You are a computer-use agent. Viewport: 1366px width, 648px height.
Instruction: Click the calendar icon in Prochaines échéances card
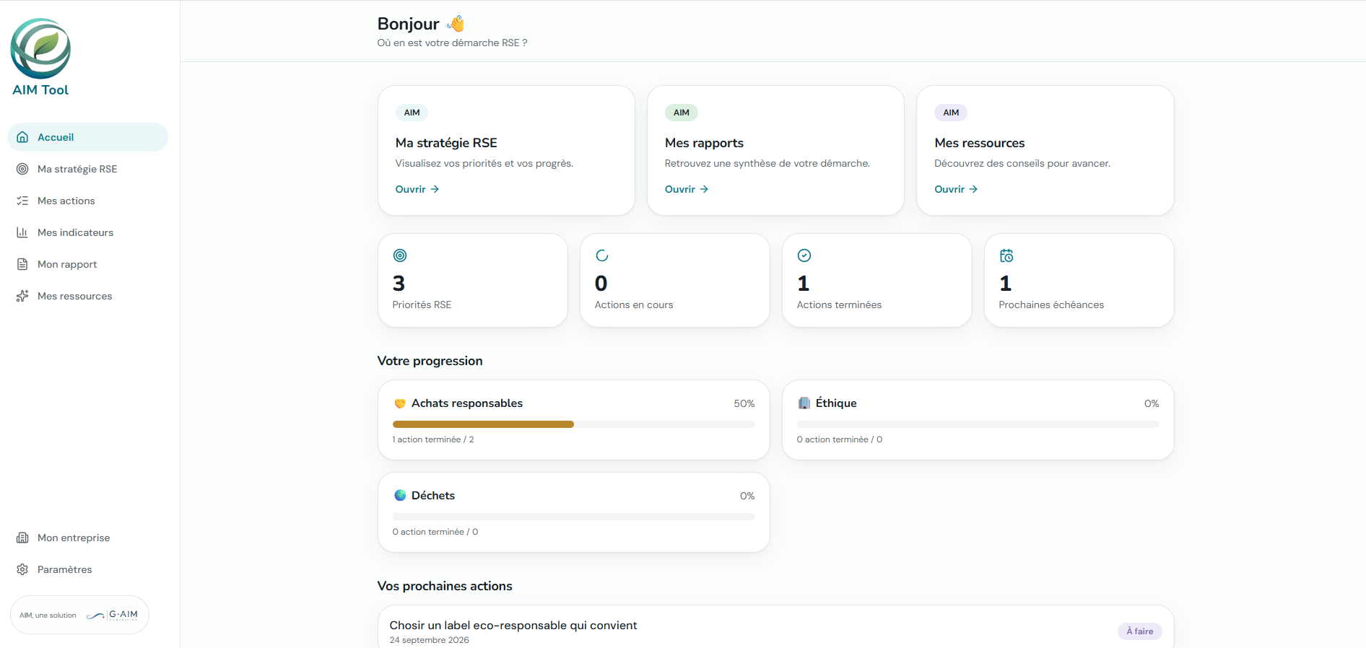coord(1006,255)
